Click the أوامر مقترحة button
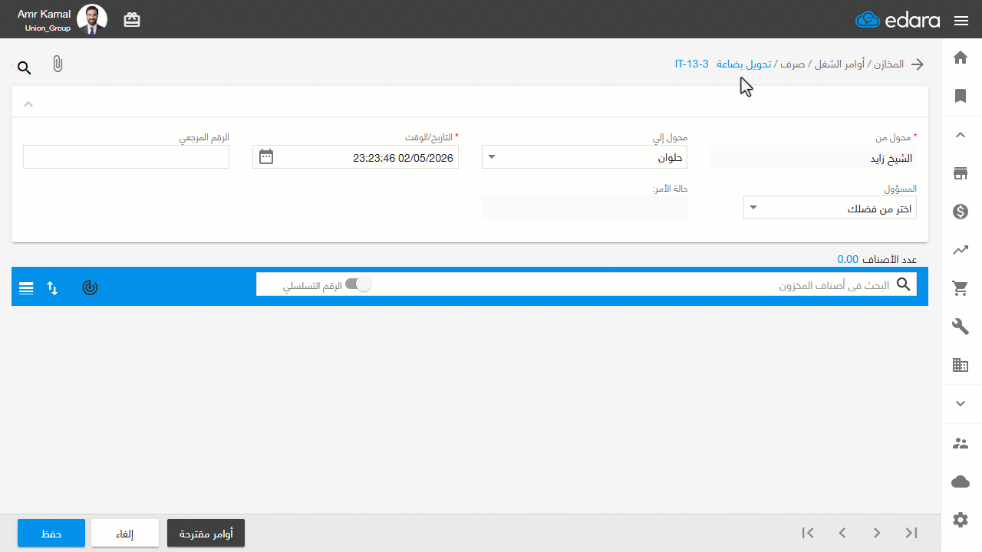The image size is (982, 552). click(x=206, y=533)
